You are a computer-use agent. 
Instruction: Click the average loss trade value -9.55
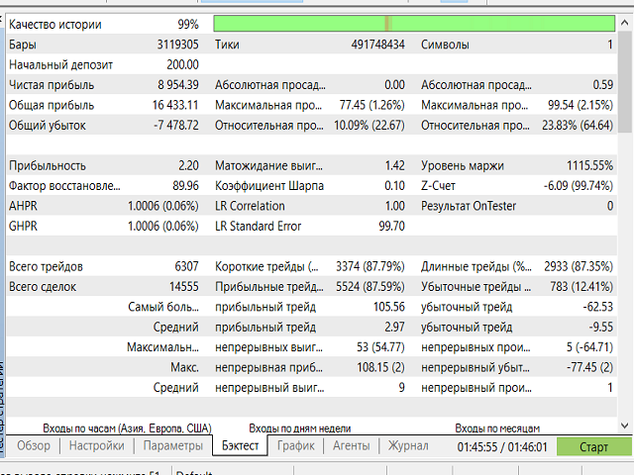tap(601, 328)
